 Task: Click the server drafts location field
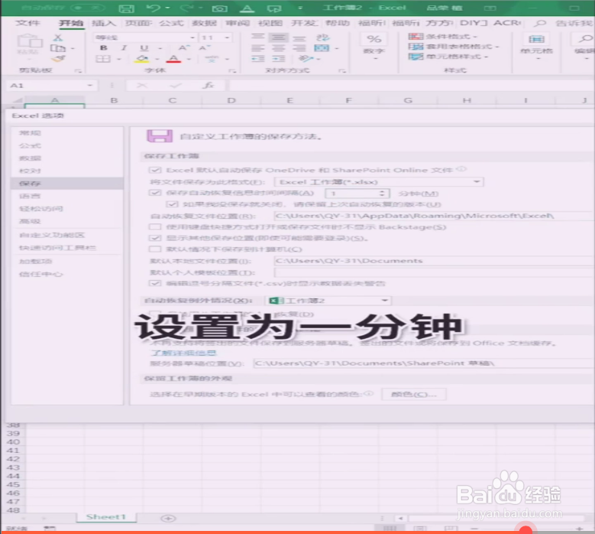point(423,363)
